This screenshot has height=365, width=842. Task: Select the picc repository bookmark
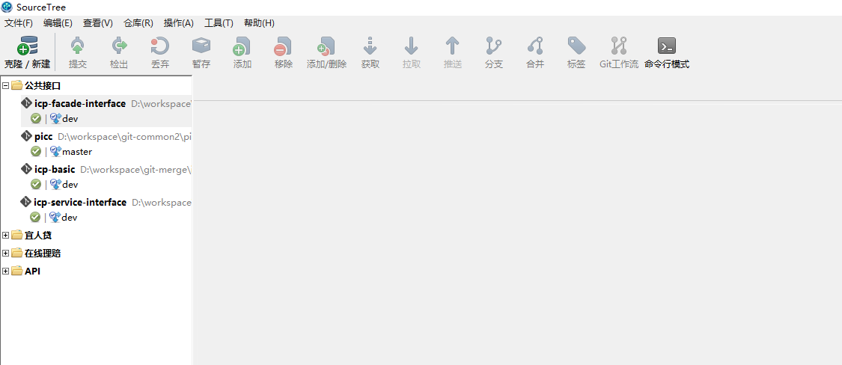pos(43,136)
